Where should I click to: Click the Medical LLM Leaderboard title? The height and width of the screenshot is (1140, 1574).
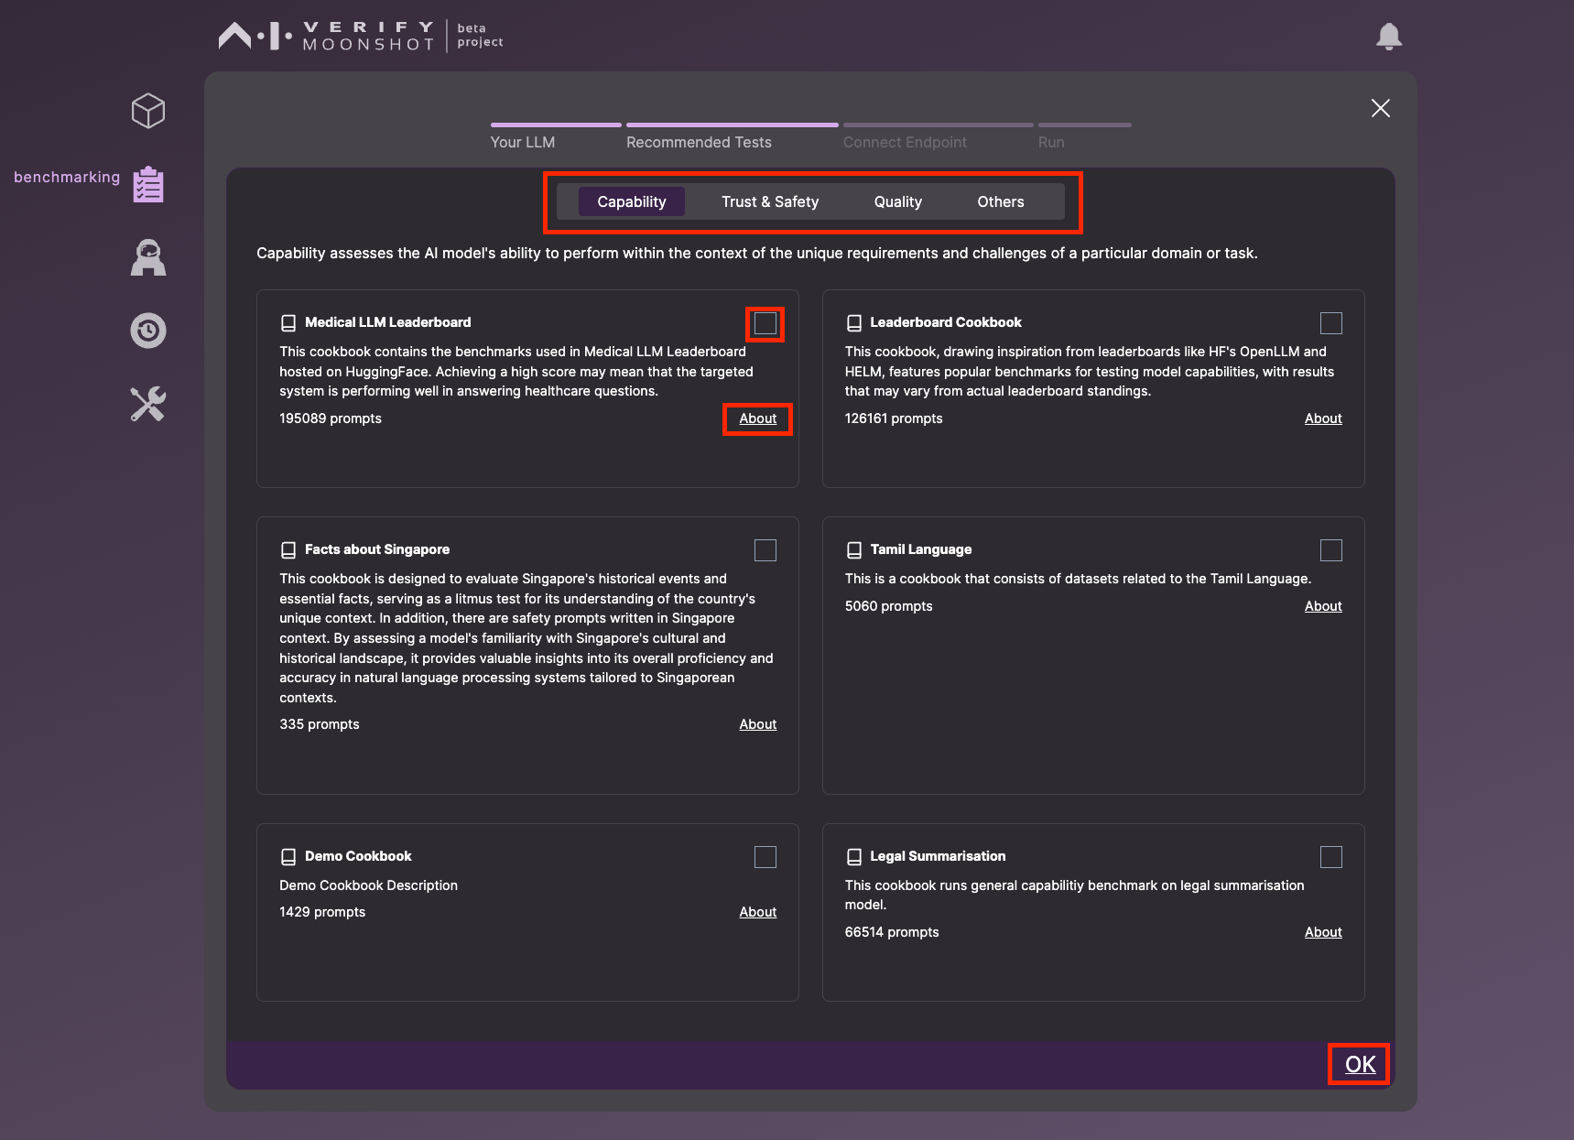tap(388, 322)
